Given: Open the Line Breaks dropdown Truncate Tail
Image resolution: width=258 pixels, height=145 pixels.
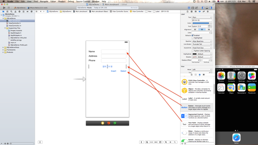Looking at the screenshot, I should (202, 44).
